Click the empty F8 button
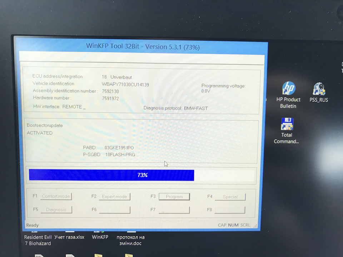The width and height of the screenshot is (343, 257). 230,210
